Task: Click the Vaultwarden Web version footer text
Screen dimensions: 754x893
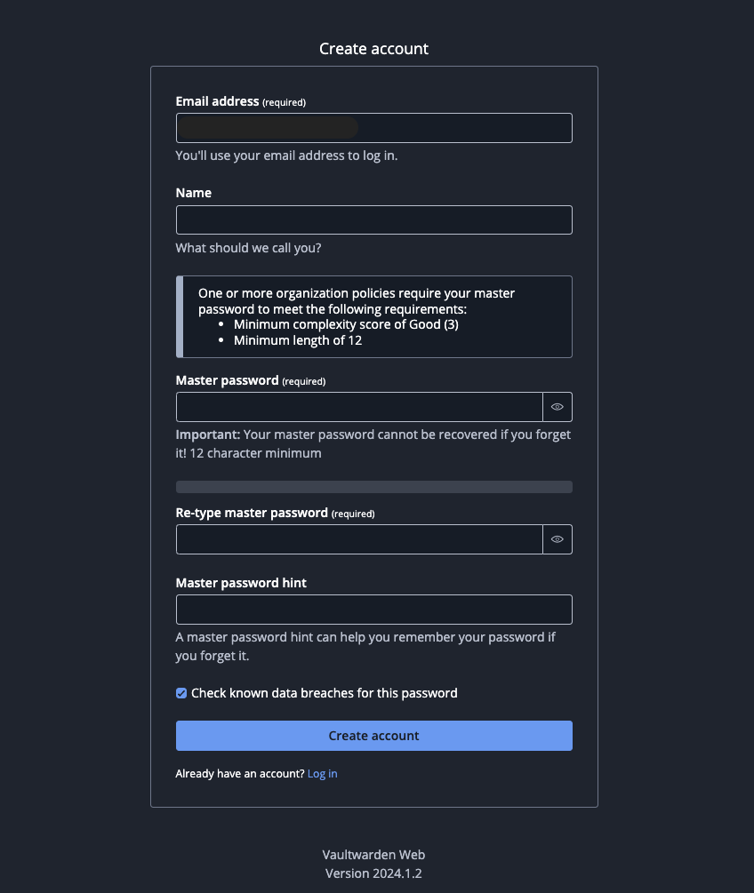Action: (x=373, y=864)
